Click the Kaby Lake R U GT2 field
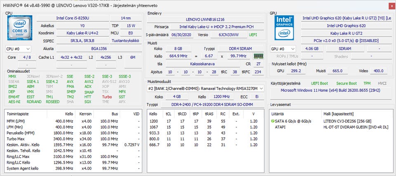The height and width of the screenshot is (176, 396). (x=346, y=33)
